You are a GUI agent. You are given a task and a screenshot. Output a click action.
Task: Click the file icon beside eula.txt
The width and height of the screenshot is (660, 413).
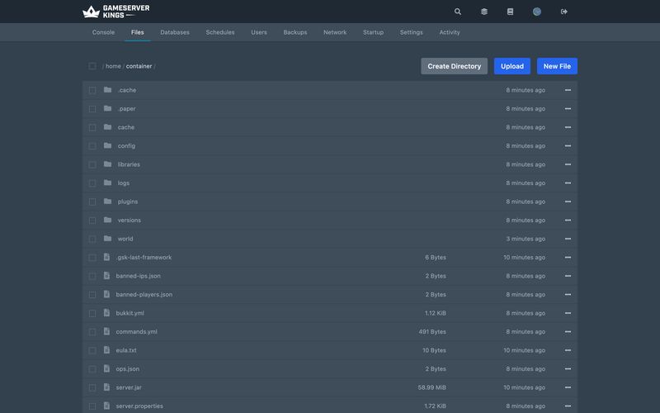pyautogui.click(x=107, y=349)
